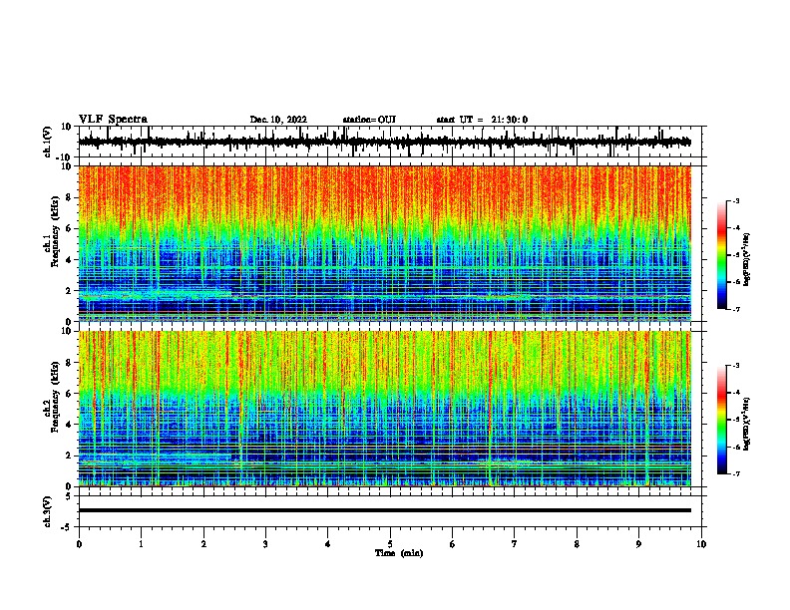This screenshot has width=790, height=610.
Task: Click the 4 kHz tick on ch.2 axis
Action: coord(70,425)
